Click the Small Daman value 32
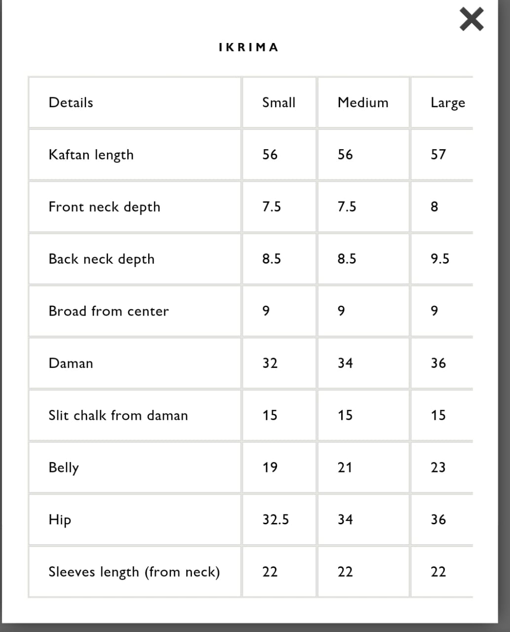 270,363
